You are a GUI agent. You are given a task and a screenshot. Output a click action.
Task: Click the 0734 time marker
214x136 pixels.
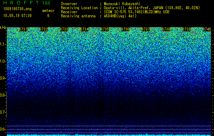84,29
